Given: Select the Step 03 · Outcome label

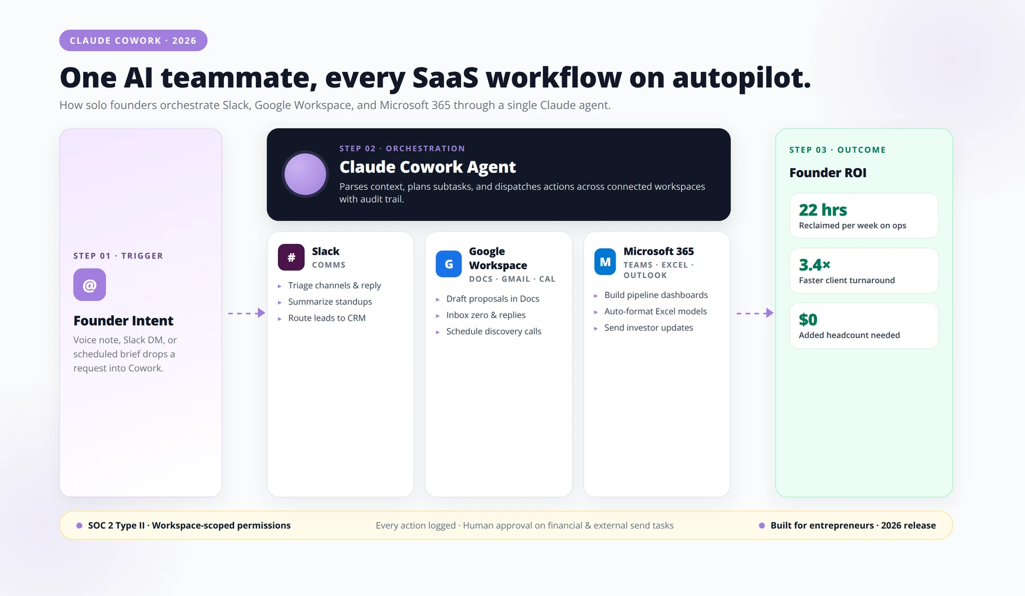Looking at the screenshot, I should tap(837, 150).
